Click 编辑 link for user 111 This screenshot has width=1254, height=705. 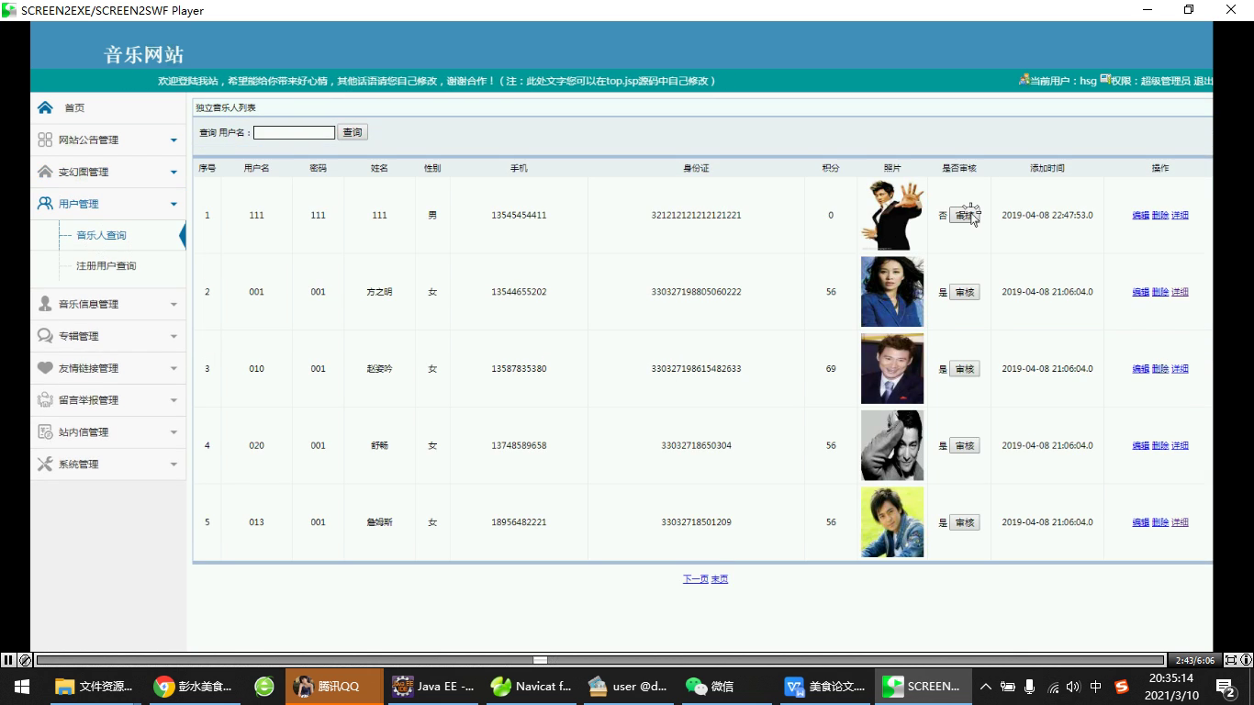coord(1141,216)
